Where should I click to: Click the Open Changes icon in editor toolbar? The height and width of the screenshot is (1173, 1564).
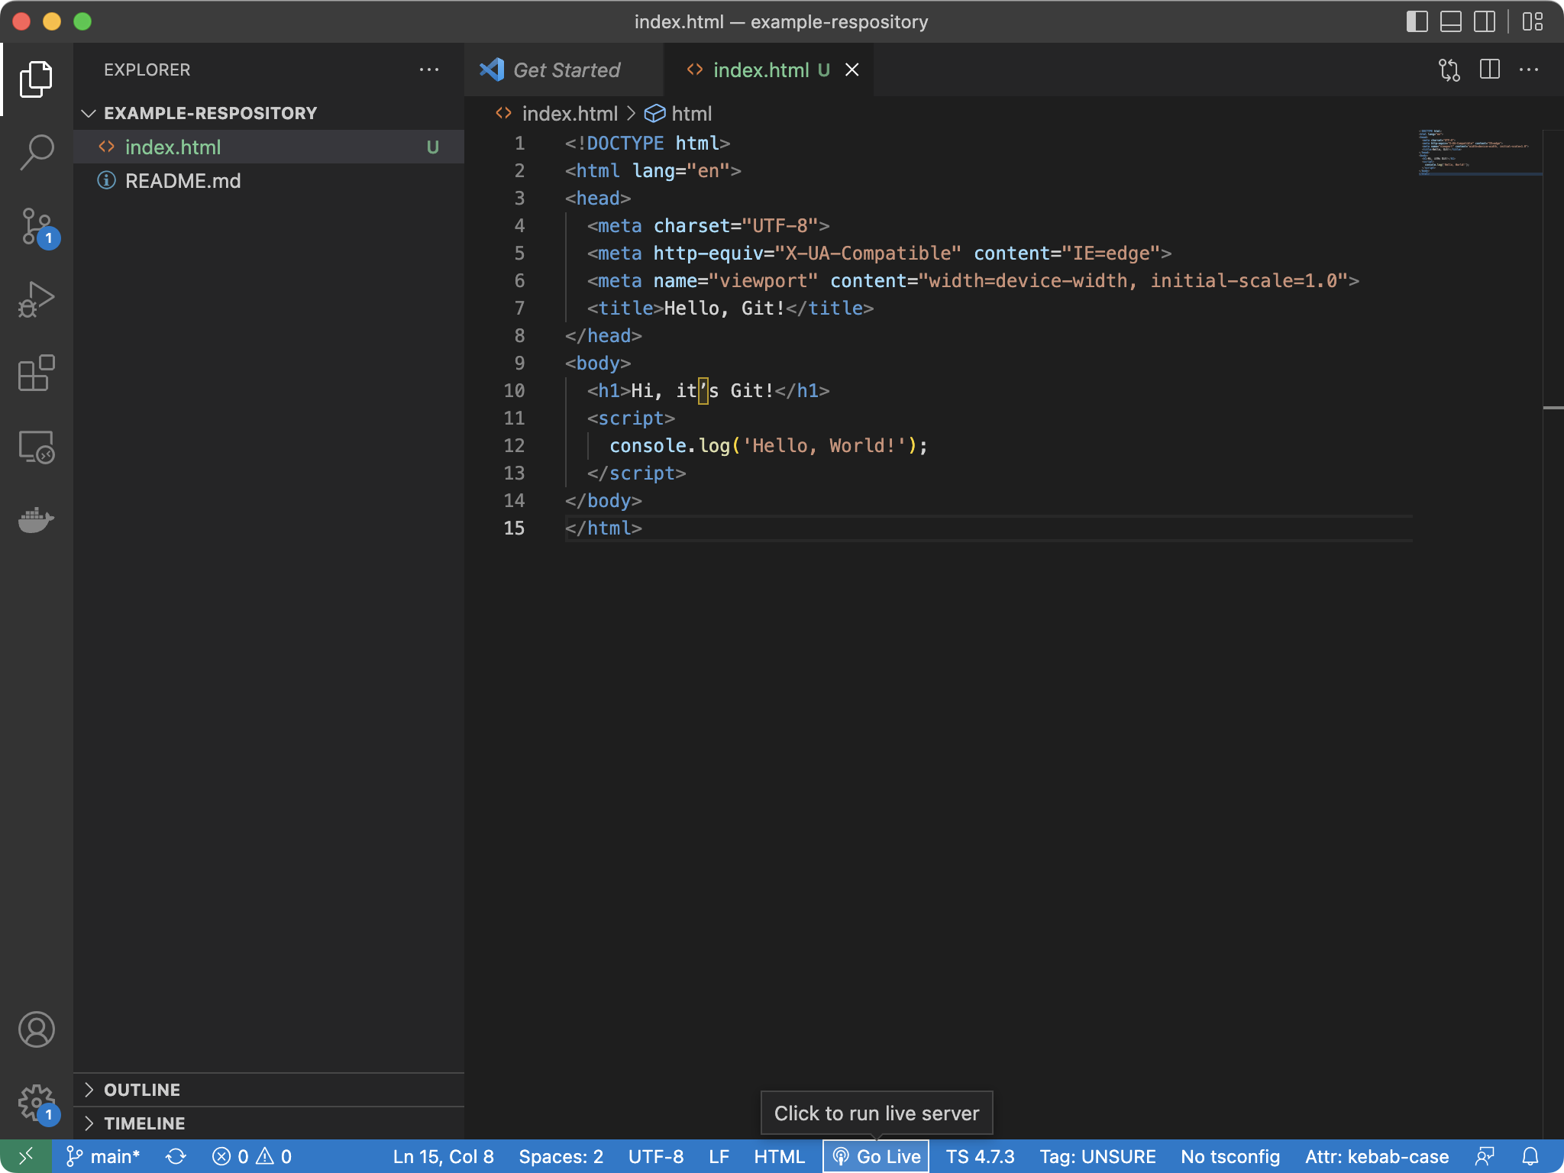pyautogui.click(x=1449, y=69)
